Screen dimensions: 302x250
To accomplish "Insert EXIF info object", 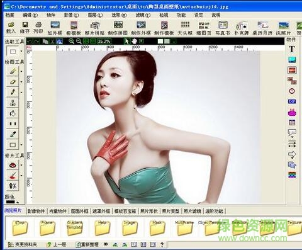I will click(292, 101).
